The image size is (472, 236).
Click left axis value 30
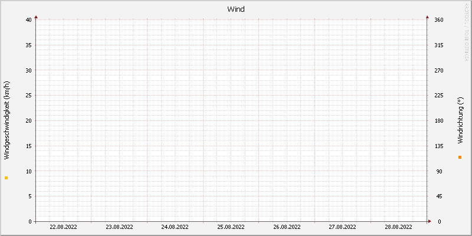tap(28, 70)
